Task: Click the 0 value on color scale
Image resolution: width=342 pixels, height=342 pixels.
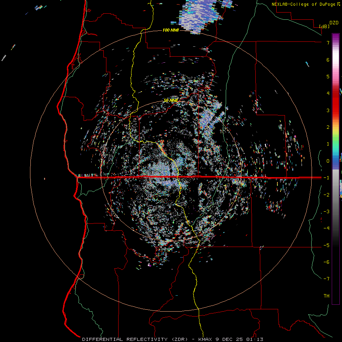Action: click(328, 161)
